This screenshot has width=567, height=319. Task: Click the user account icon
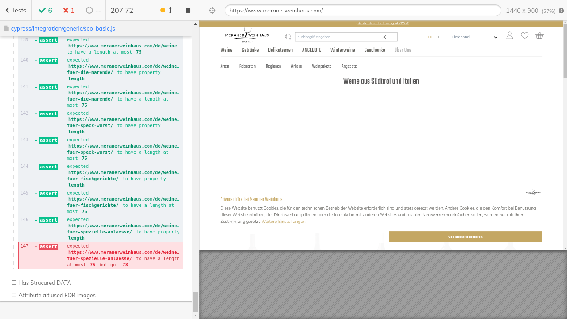tap(509, 35)
